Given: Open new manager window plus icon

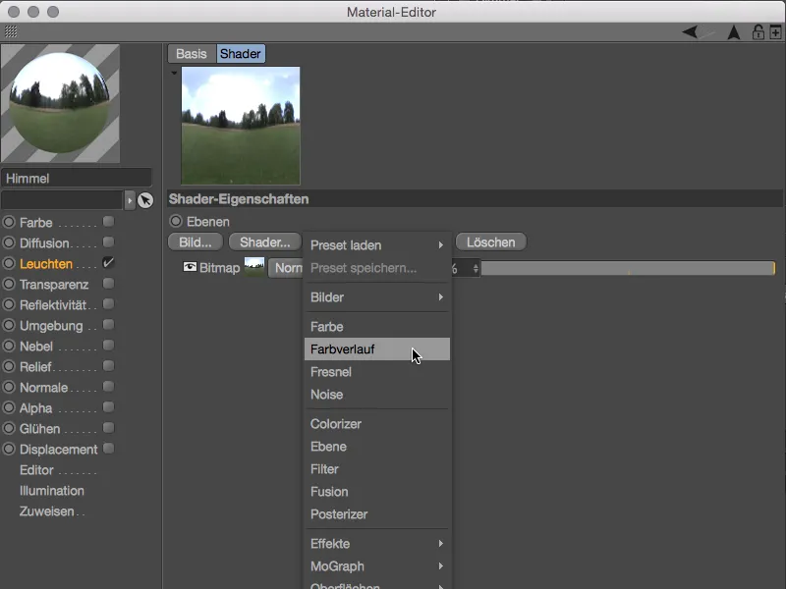Looking at the screenshot, I should [x=775, y=32].
